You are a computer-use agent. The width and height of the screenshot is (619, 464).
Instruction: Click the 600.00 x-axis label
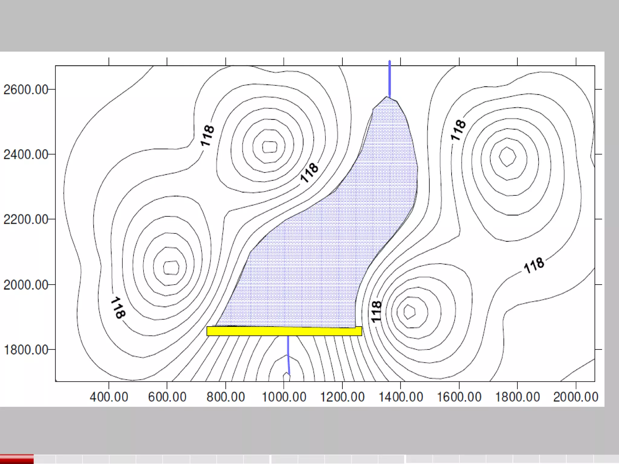pyautogui.click(x=167, y=397)
